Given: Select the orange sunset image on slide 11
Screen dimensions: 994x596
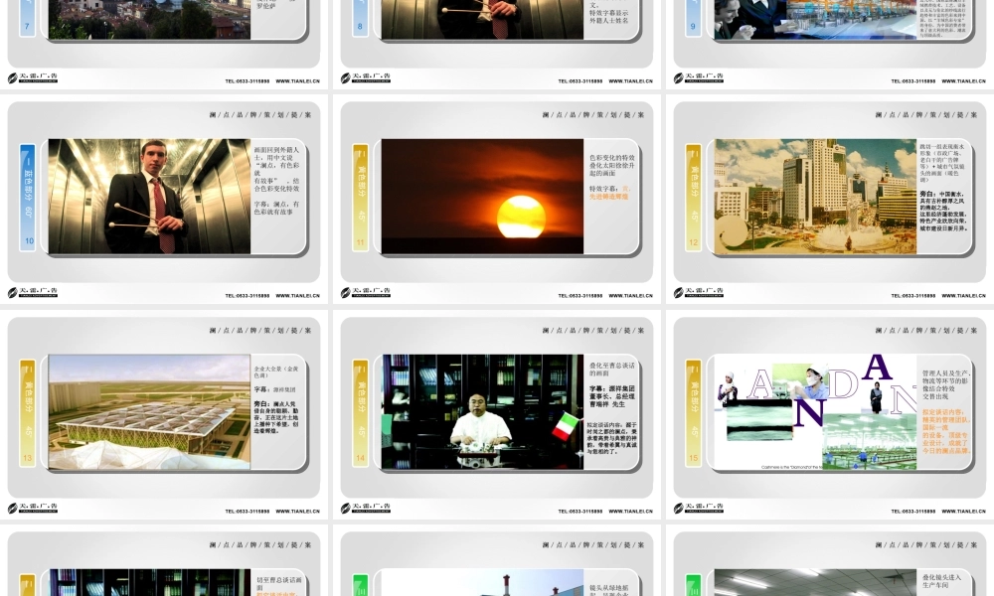Looking at the screenshot, I should pyautogui.click(x=482, y=197).
